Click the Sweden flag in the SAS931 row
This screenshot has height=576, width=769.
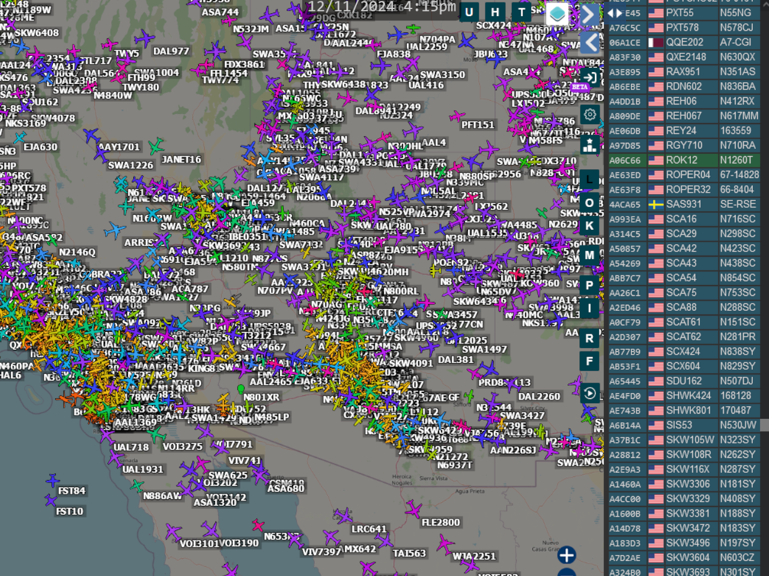click(655, 204)
